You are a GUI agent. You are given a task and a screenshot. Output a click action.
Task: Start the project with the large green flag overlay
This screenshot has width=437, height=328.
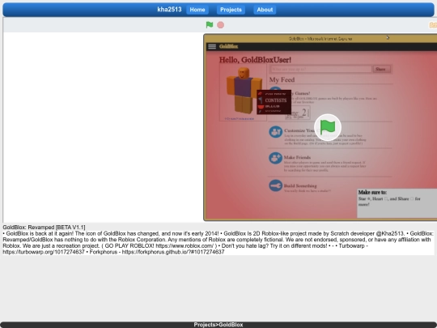328,127
